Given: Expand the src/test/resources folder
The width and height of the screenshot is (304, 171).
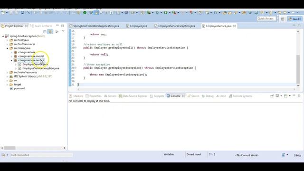Looking at the screenshot, I should [7, 44].
